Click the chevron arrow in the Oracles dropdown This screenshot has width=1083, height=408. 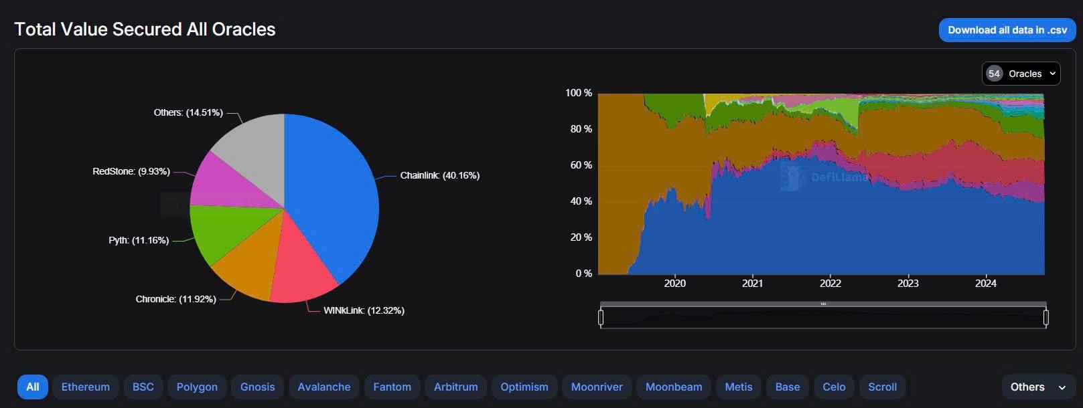click(1052, 74)
